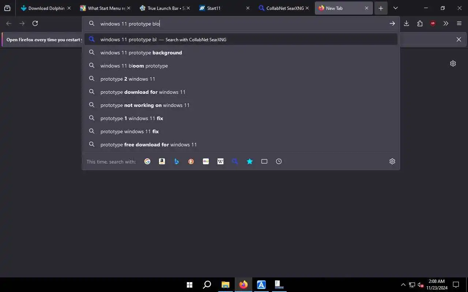The image size is (468, 292).
Task: Show hidden system tray icons chevron
Action: click(x=403, y=285)
